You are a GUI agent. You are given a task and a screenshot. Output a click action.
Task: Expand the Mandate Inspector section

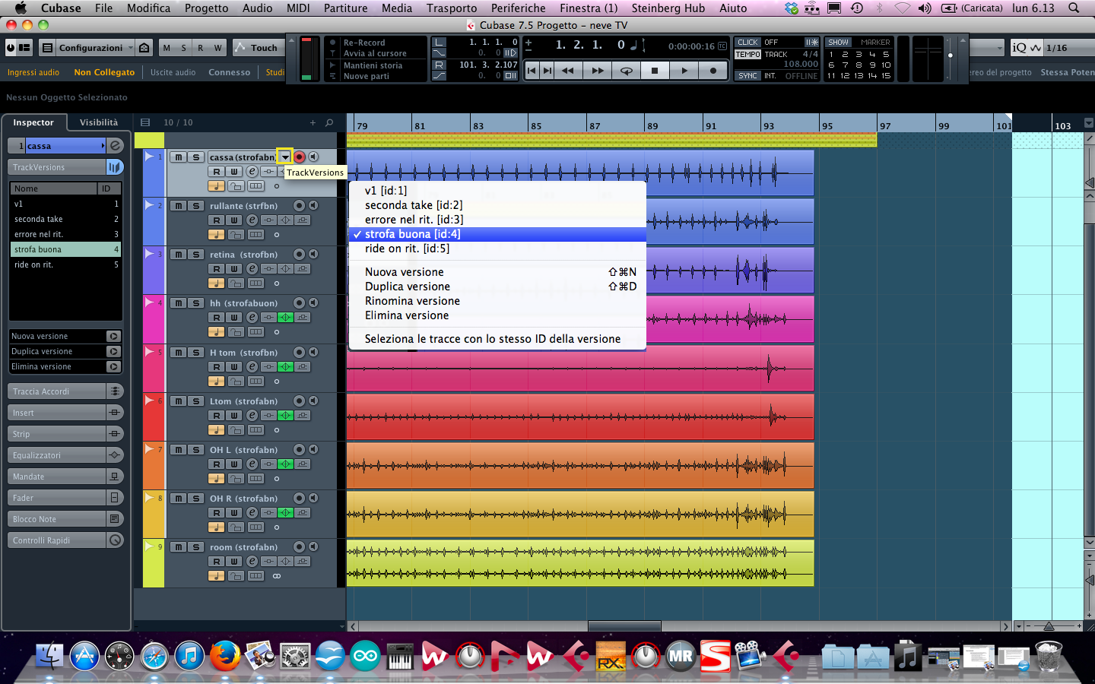[65, 477]
